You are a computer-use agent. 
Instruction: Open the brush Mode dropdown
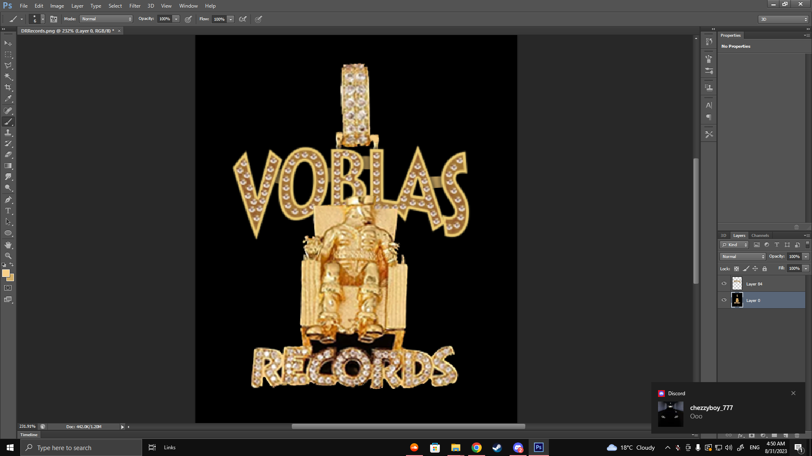(x=107, y=19)
